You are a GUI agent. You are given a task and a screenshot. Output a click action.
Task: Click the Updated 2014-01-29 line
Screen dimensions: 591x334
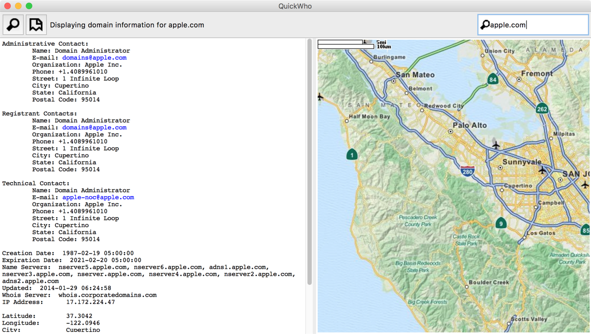[x=57, y=288]
